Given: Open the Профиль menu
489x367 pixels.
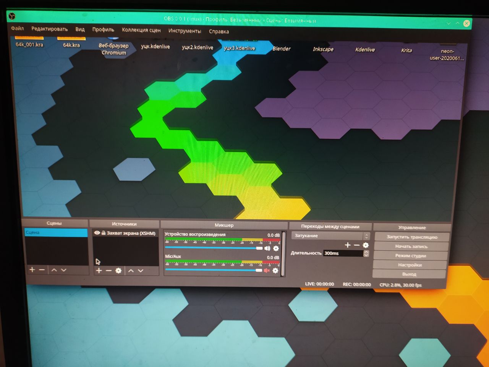Looking at the screenshot, I should coord(103,30).
